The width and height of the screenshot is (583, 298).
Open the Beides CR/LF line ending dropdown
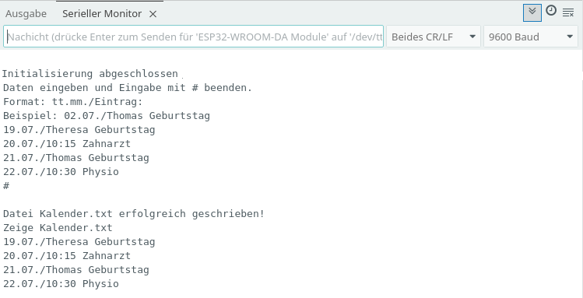pos(434,37)
